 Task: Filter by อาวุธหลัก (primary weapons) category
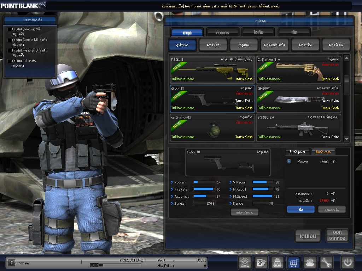click(213, 45)
